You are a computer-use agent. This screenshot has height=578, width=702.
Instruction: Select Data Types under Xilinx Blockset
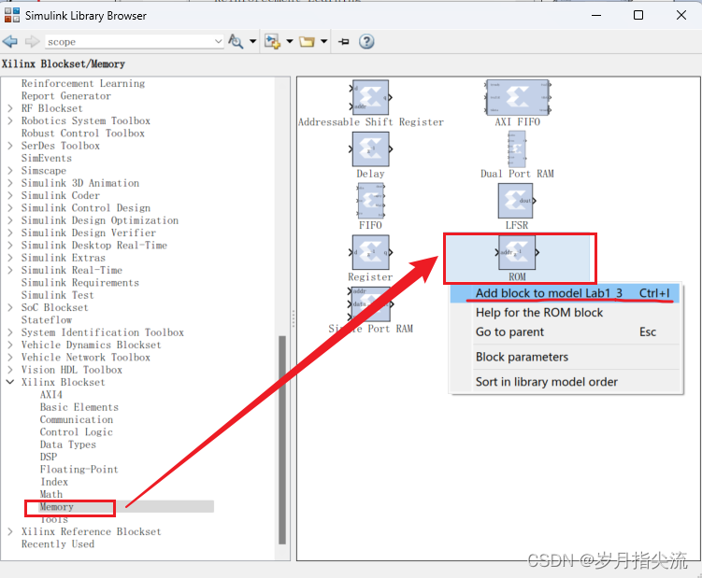click(x=68, y=444)
